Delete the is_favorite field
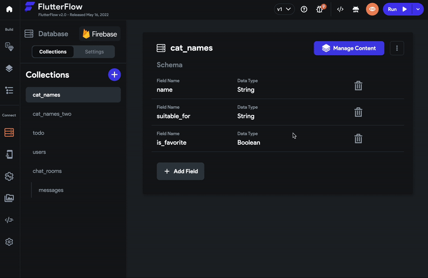Screen dimensions: 428x278 (358, 139)
